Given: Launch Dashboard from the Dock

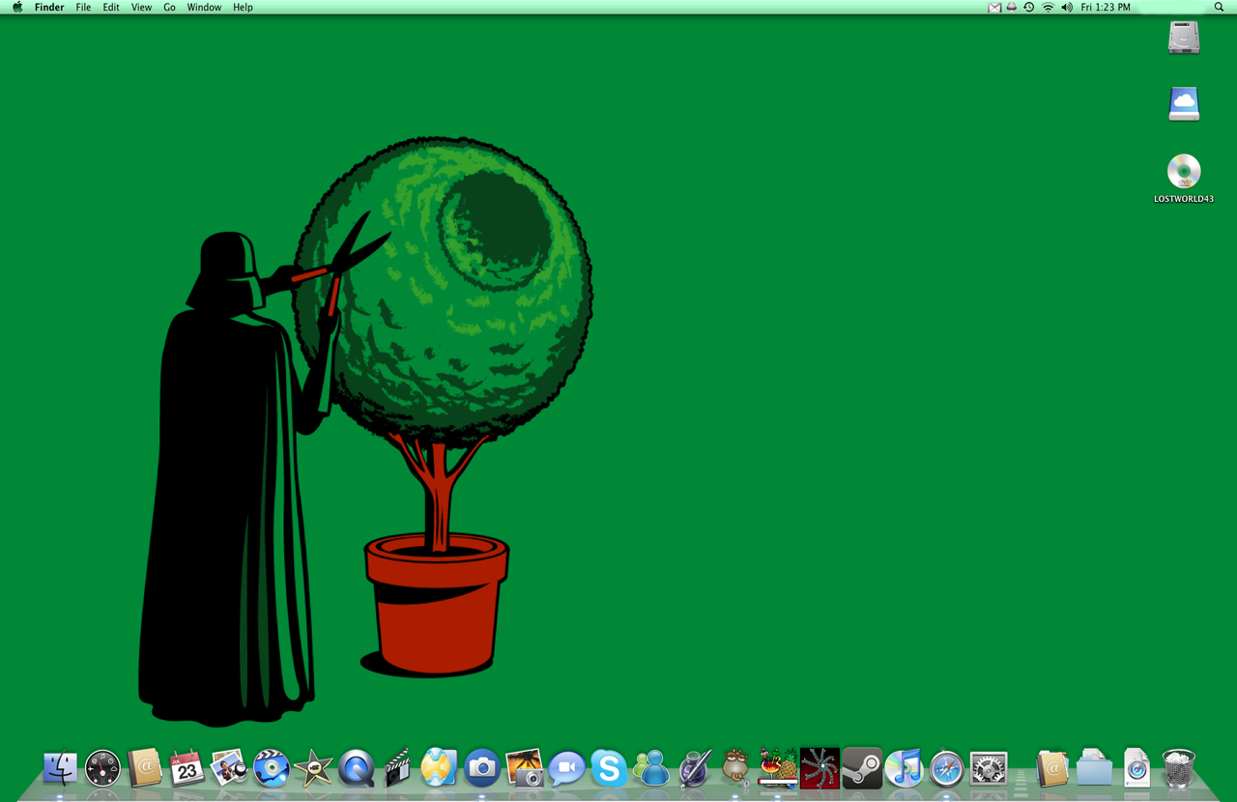Looking at the screenshot, I should click(102, 768).
